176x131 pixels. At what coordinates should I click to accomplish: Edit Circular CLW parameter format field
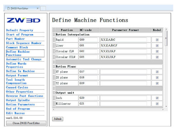pyautogui.click(x=124, y=51)
